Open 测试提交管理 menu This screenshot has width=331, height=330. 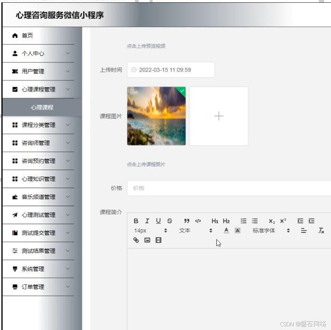tap(38, 233)
